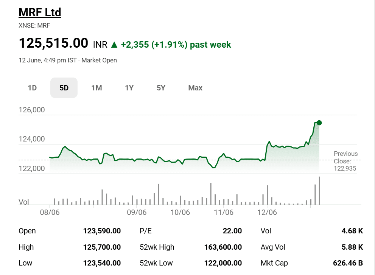Switch chart to 1M range
The width and height of the screenshot is (375, 275).
[96, 88]
